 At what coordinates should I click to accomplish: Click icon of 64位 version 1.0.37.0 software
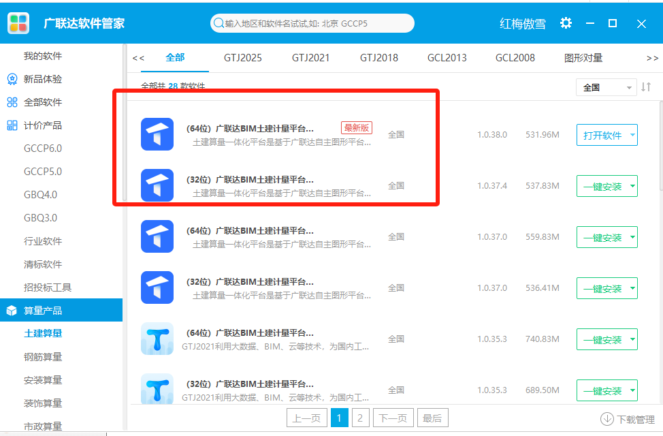point(157,236)
